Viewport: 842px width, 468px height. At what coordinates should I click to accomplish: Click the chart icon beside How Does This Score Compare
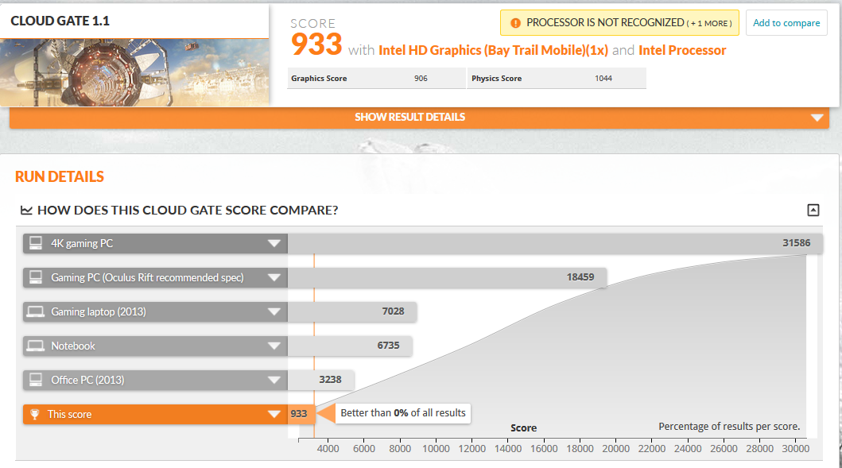pyautogui.click(x=26, y=210)
